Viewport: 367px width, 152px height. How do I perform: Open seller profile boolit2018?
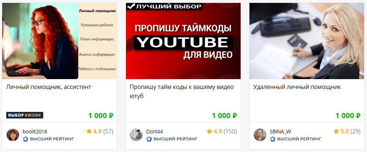[x=35, y=132]
